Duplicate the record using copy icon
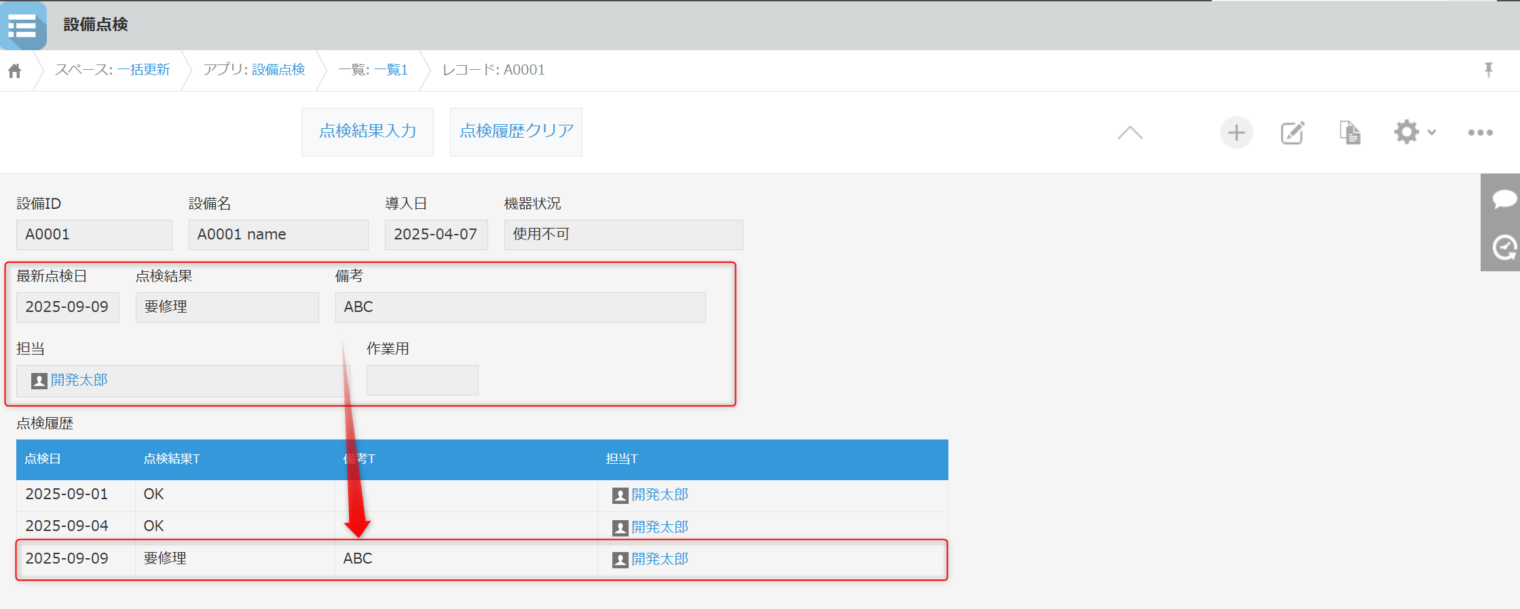1520x609 pixels. [1349, 132]
